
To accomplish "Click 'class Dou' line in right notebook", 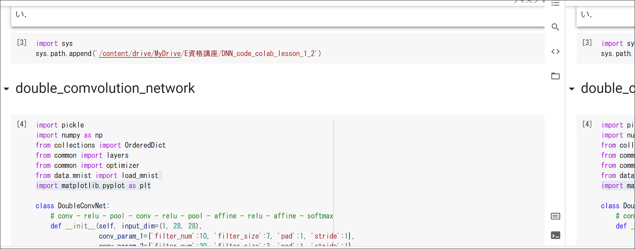I will pyautogui.click(x=618, y=206).
